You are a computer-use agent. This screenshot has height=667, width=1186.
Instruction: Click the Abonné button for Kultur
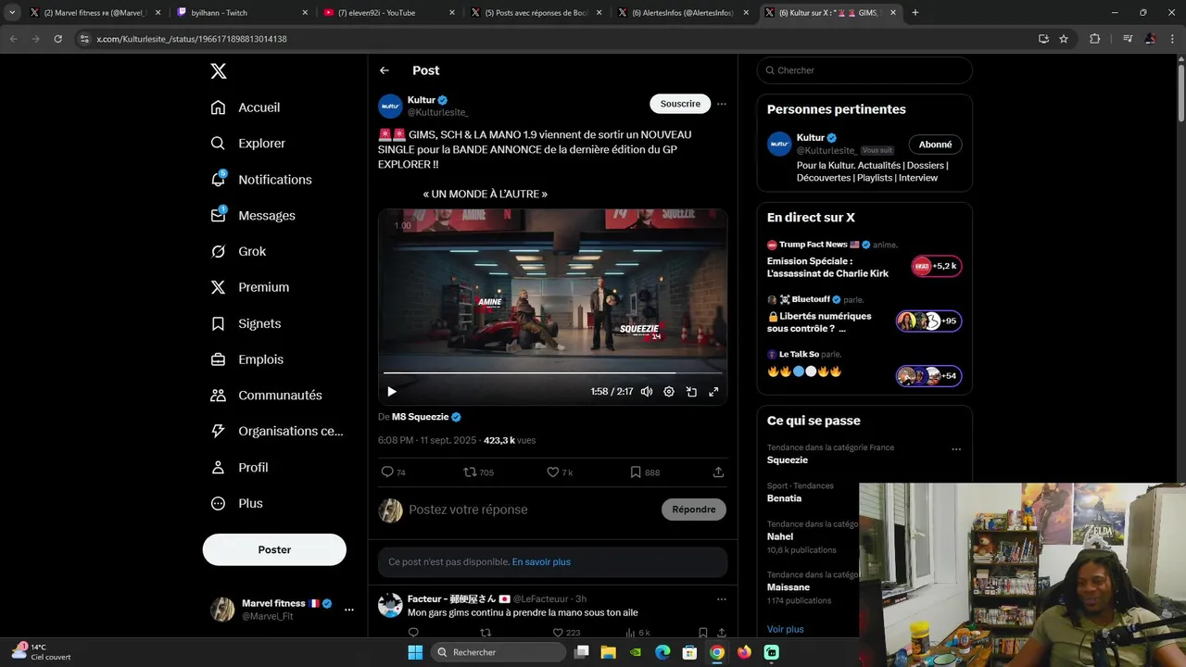[x=935, y=145]
